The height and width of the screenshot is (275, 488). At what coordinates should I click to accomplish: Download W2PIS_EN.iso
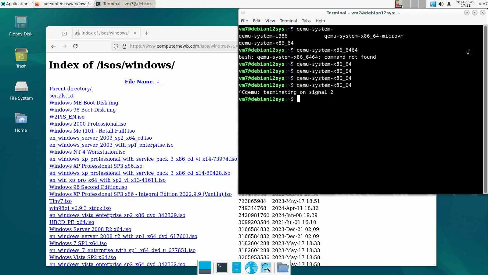[67, 117]
